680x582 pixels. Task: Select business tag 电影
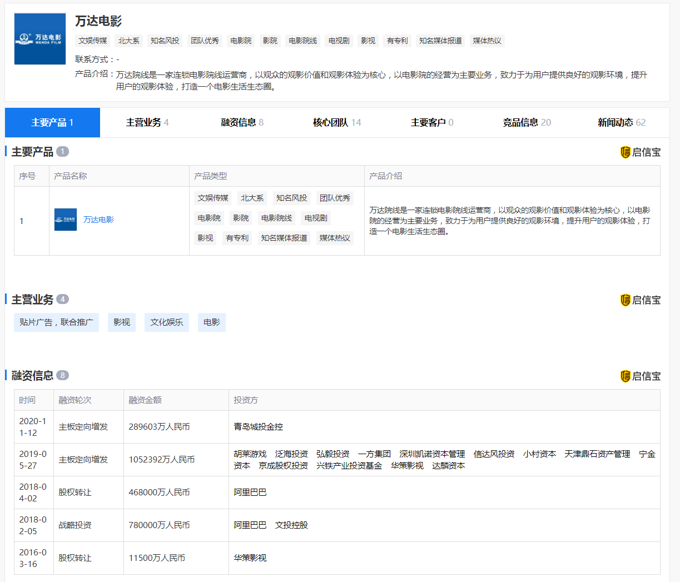pyautogui.click(x=212, y=322)
